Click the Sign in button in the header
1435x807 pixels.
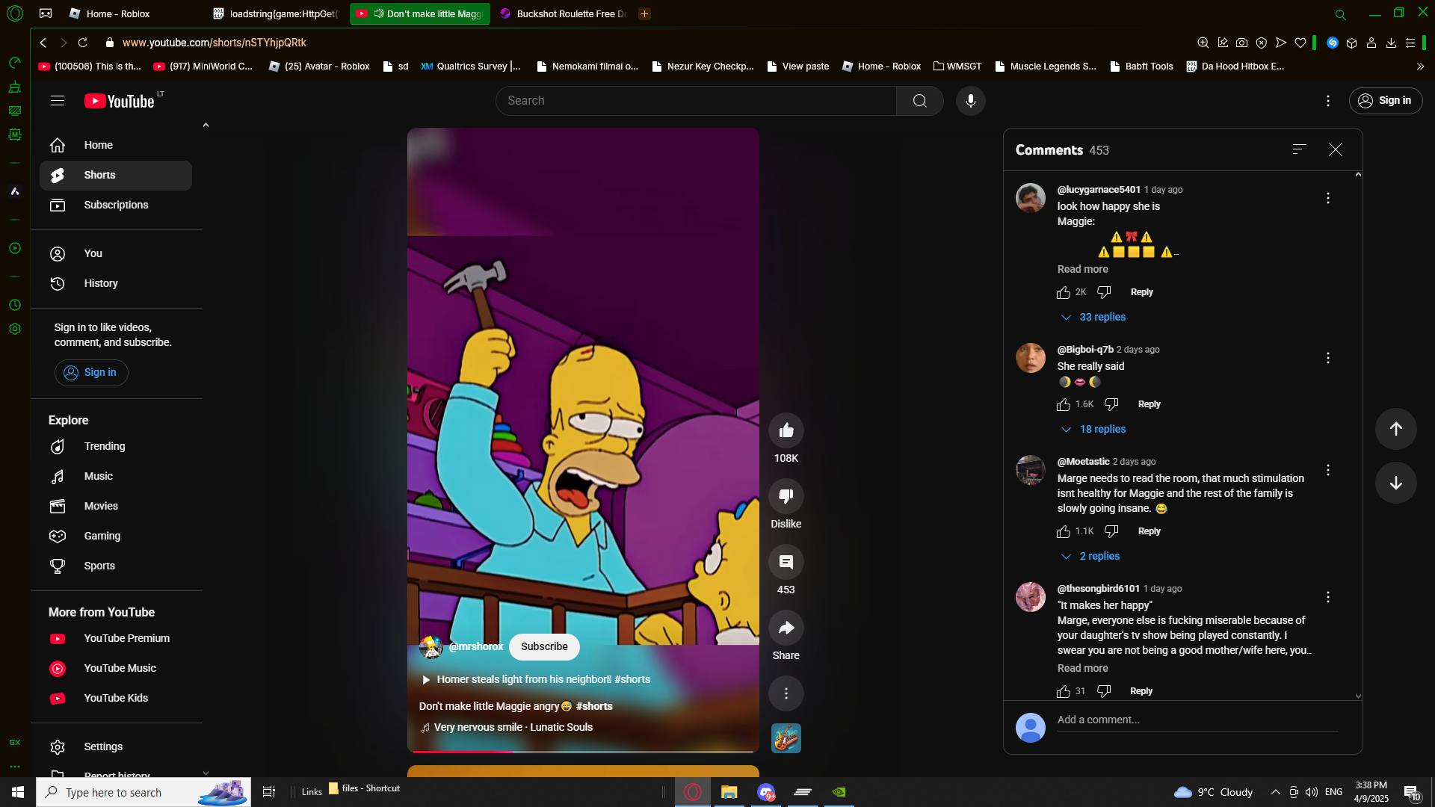click(x=1386, y=101)
